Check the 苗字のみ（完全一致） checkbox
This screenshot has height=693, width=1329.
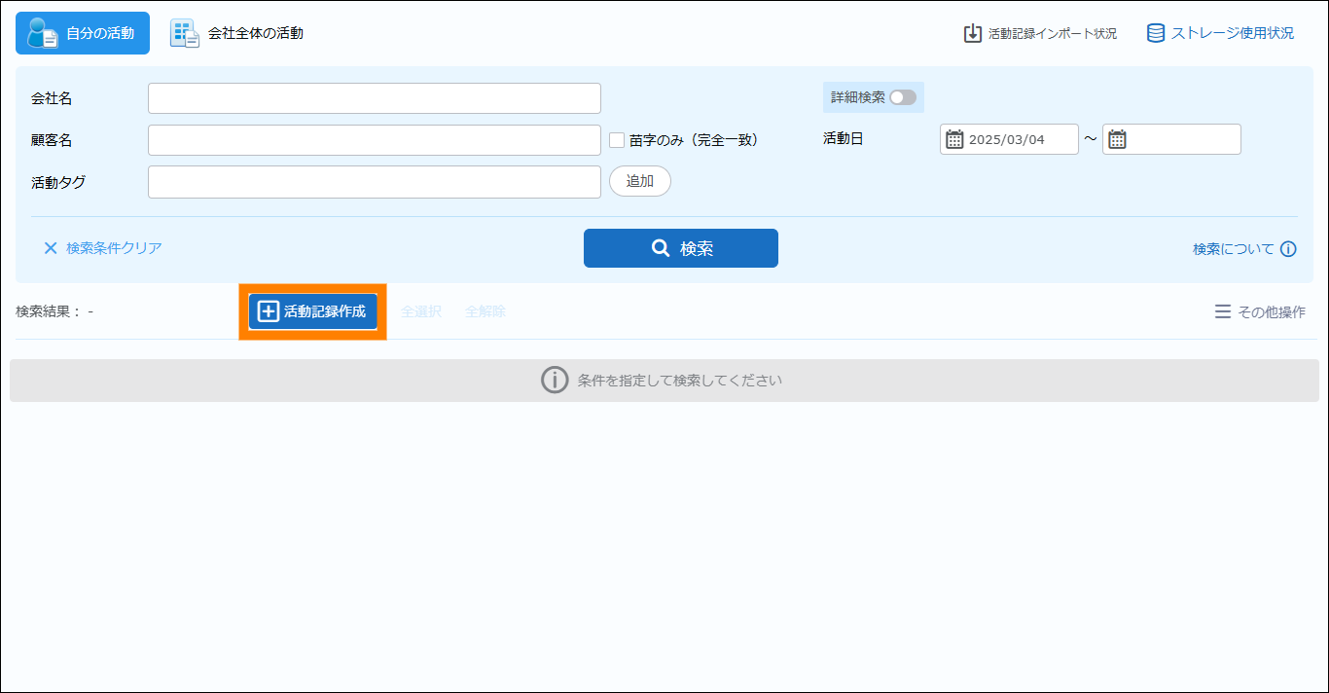[x=617, y=140]
